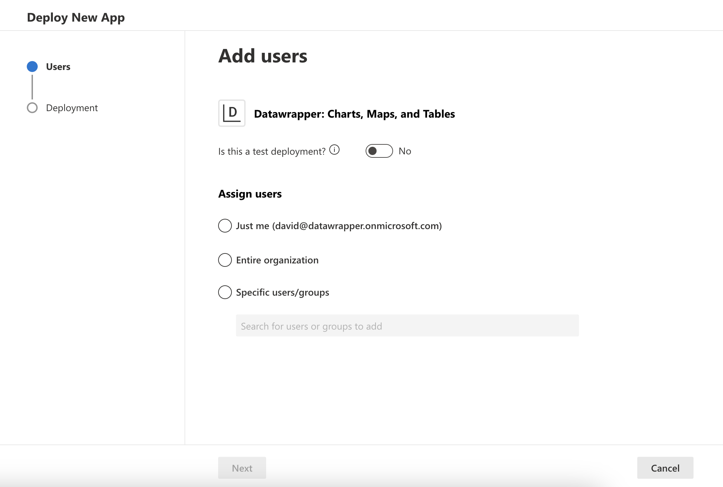Cancel the app deployment

(x=665, y=468)
